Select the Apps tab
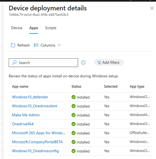Image resolution: width=156 pixels, height=159 pixels. coord(34,28)
